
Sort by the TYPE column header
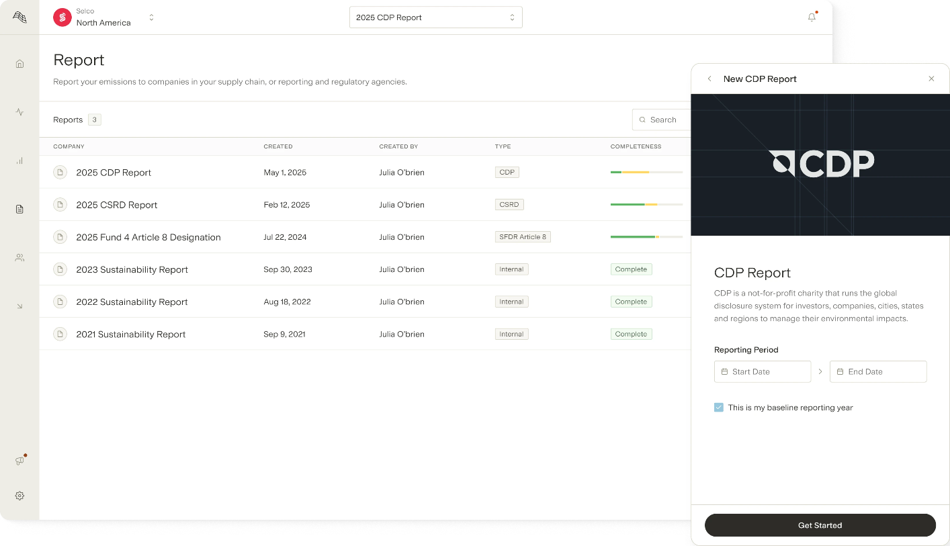[503, 146]
